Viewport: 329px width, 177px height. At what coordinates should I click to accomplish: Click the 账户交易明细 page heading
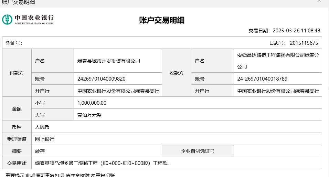pyautogui.click(x=162, y=20)
